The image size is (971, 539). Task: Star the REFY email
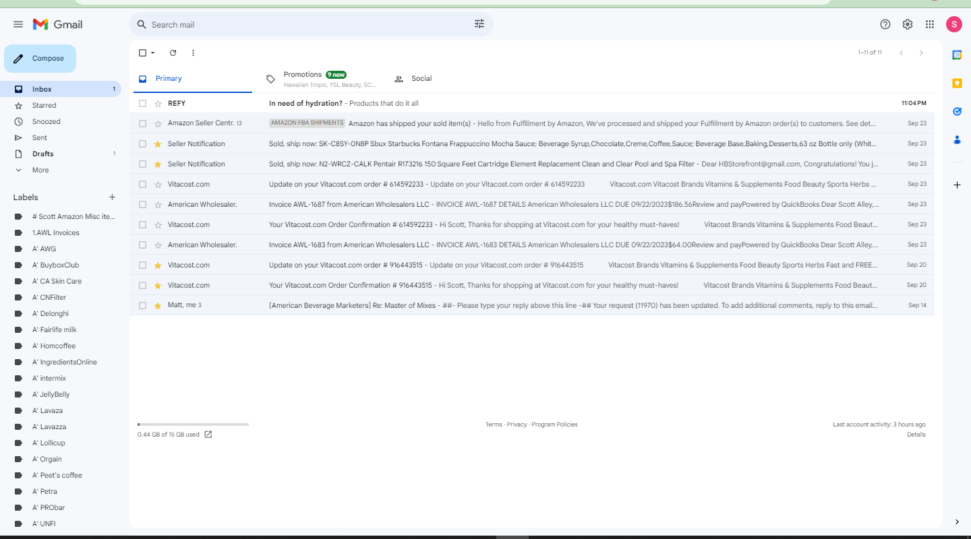point(158,103)
